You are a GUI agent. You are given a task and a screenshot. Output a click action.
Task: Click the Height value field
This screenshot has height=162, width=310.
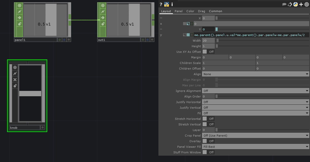point(208,46)
